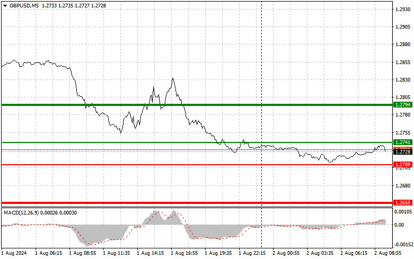This screenshot has width=414, height=259.
Task: Select the 1 Aug 19:35 time label
Action: coord(218,253)
